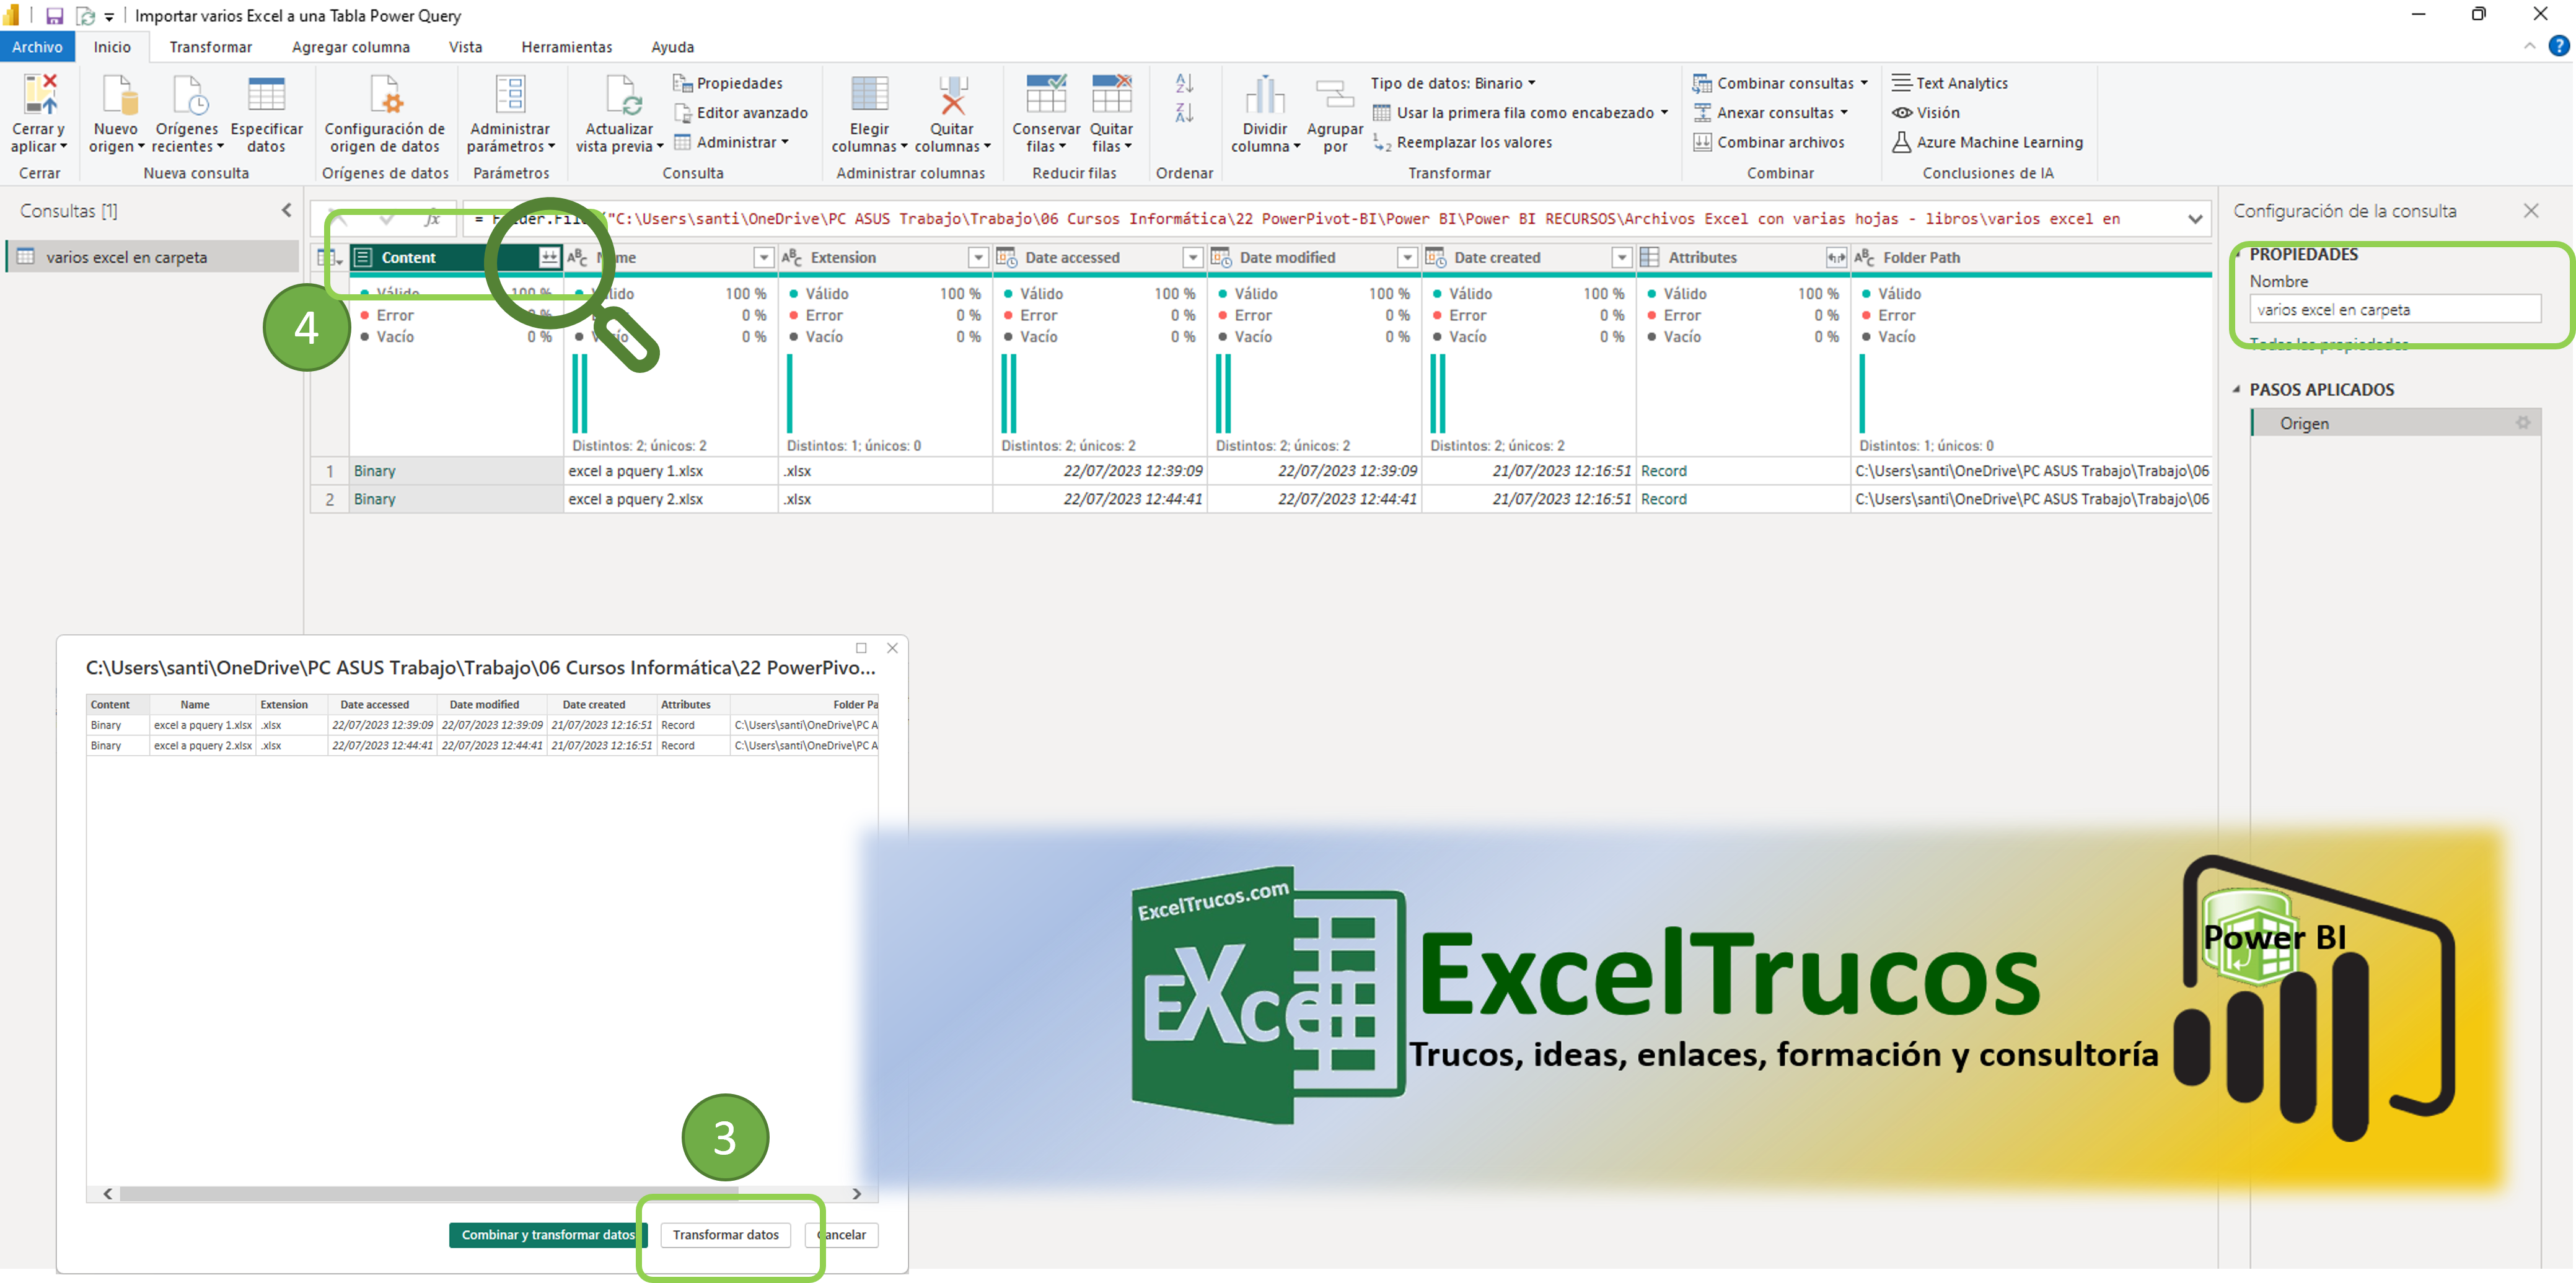Click Combinar y transformar datos button
The width and height of the screenshot is (2576, 1283).
(x=548, y=1235)
